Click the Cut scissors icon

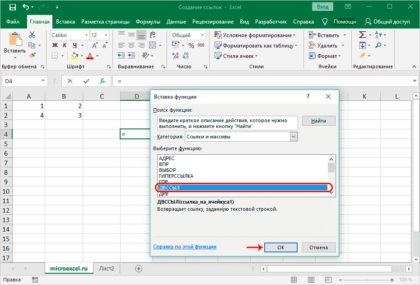tap(32, 35)
